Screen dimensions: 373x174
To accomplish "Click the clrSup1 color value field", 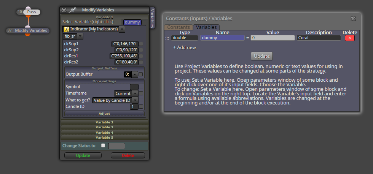I will point(125,44).
